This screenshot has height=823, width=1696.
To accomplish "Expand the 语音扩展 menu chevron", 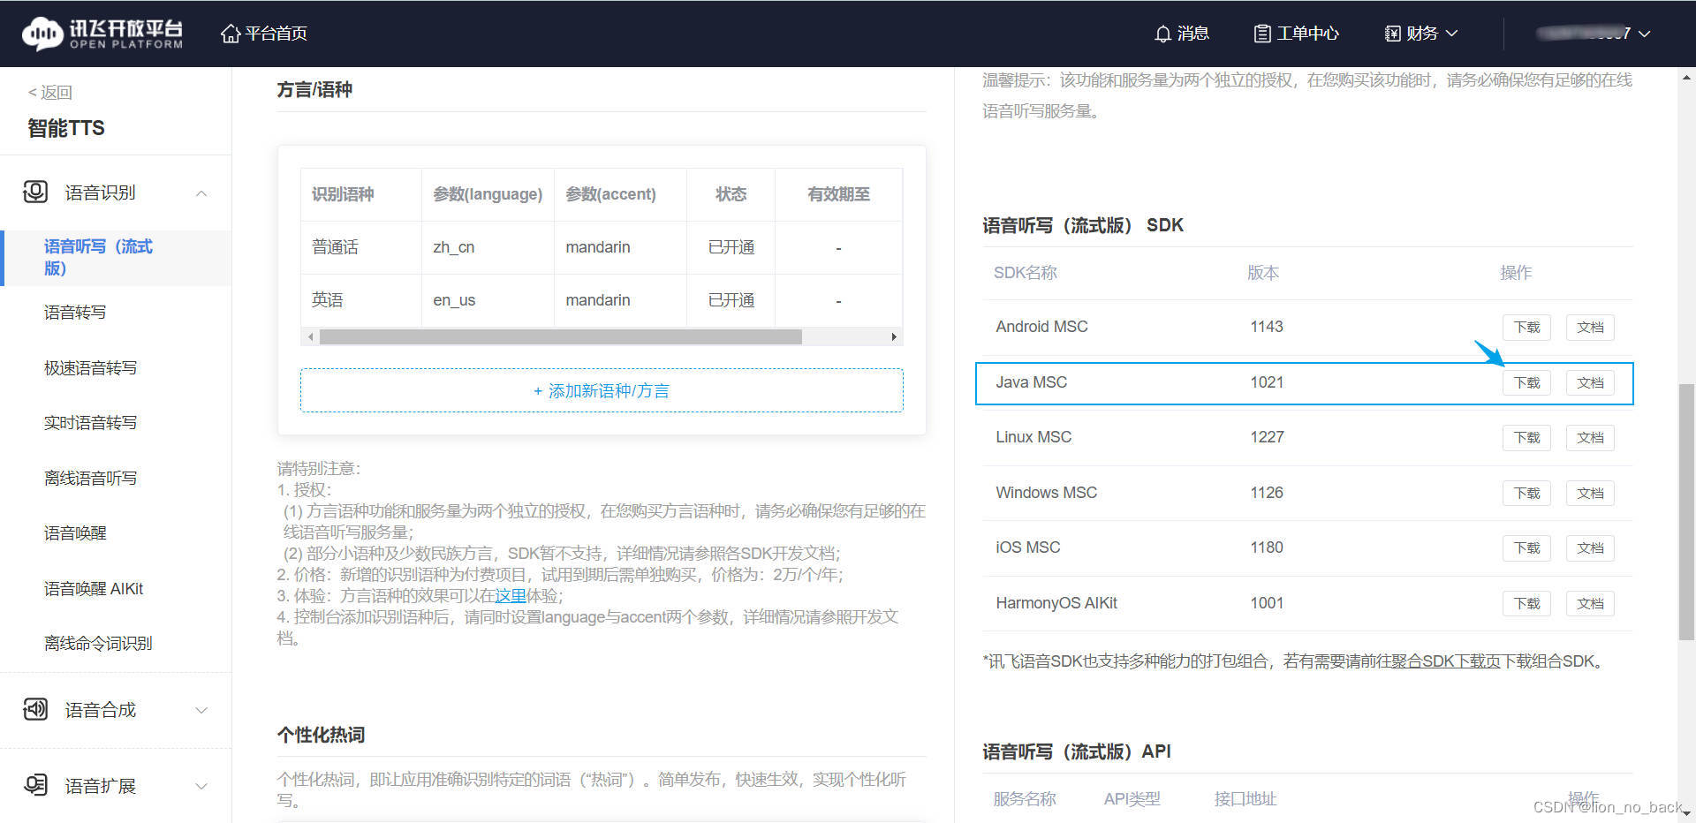I will pyautogui.click(x=201, y=786).
